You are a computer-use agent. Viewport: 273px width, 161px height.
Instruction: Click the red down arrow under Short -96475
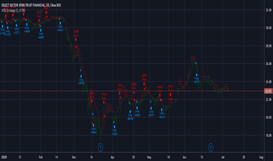pyautogui.click(x=170, y=95)
